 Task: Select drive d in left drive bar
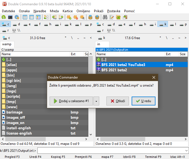[x=17, y=24]
